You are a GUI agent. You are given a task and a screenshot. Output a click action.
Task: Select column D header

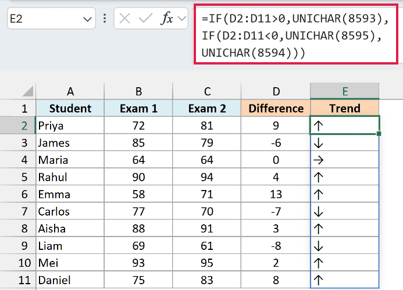(x=276, y=91)
